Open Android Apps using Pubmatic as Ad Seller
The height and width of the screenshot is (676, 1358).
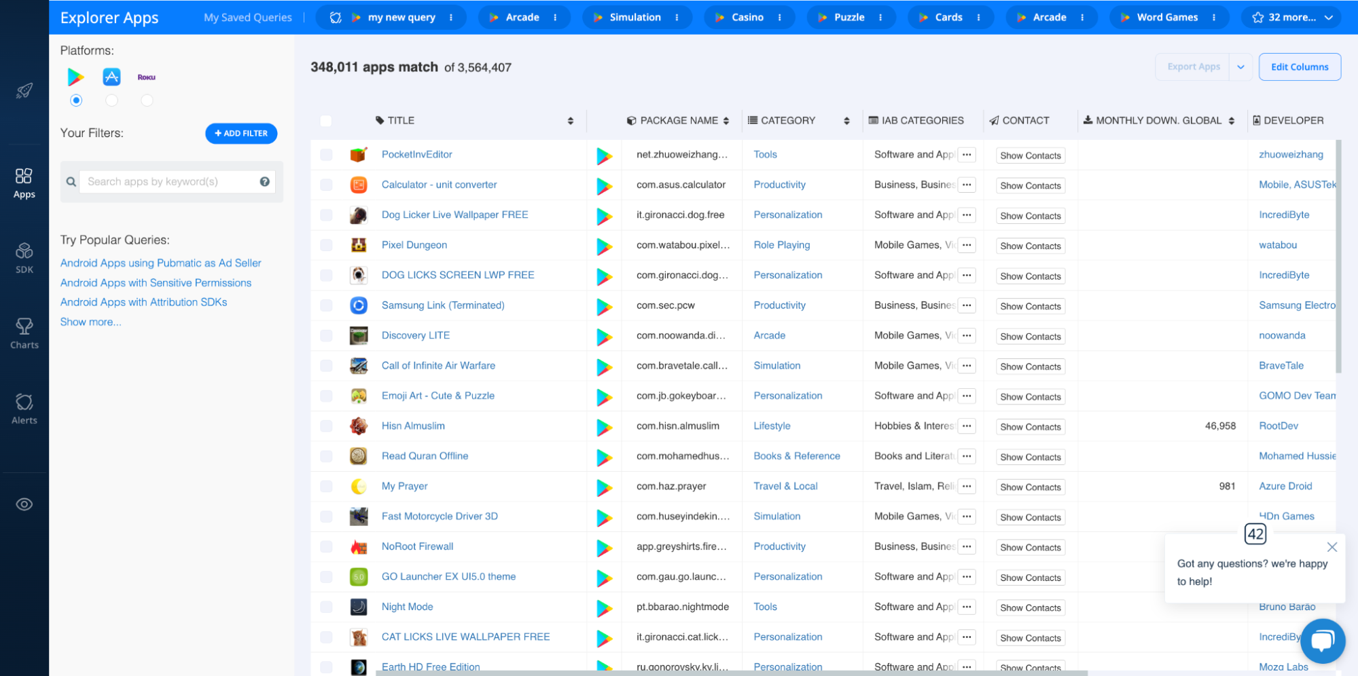160,263
